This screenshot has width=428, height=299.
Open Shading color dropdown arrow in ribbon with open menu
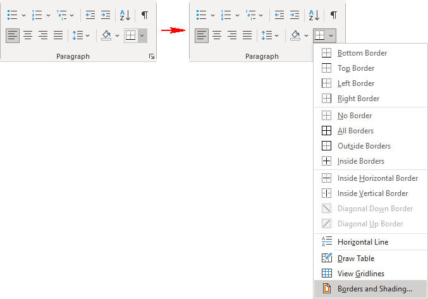coord(306,35)
